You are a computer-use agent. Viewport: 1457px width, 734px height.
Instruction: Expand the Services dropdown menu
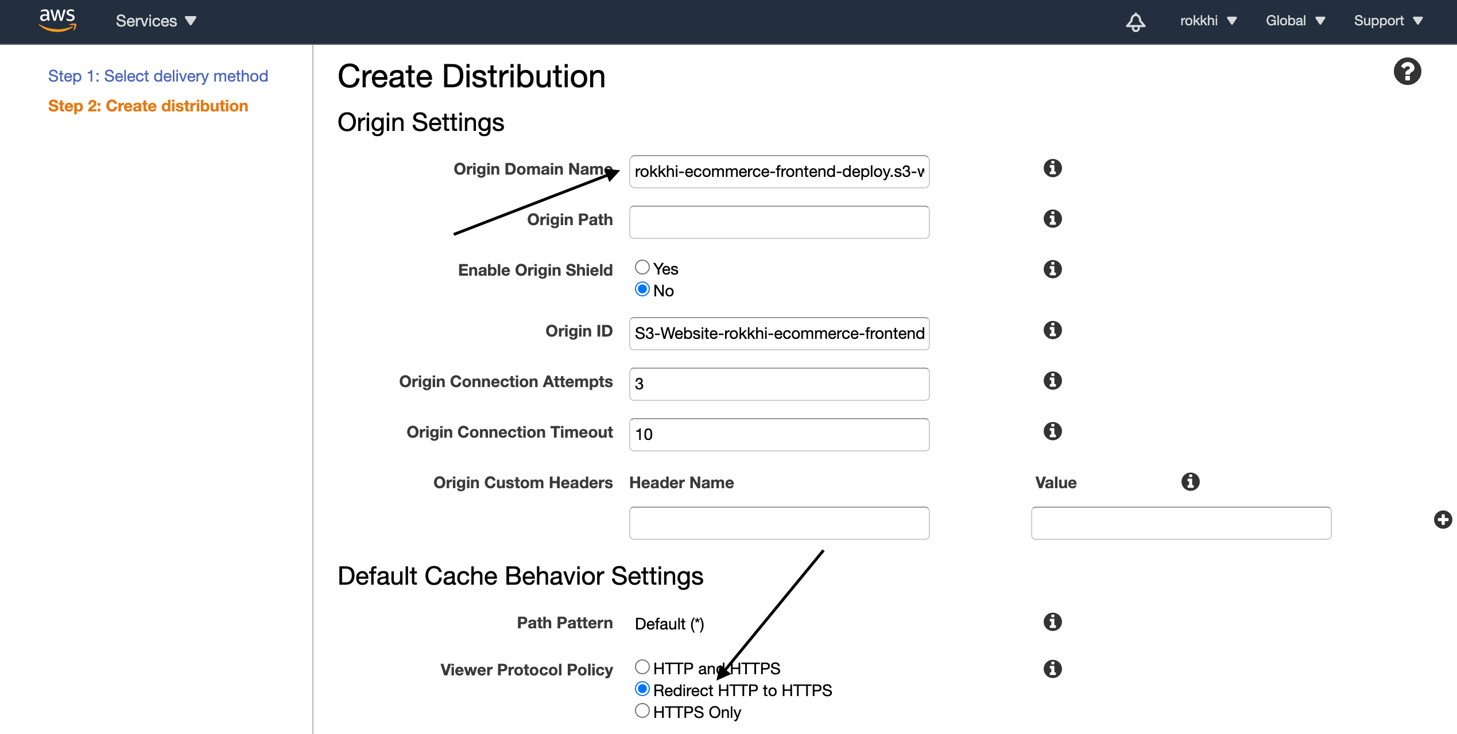click(156, 21)
